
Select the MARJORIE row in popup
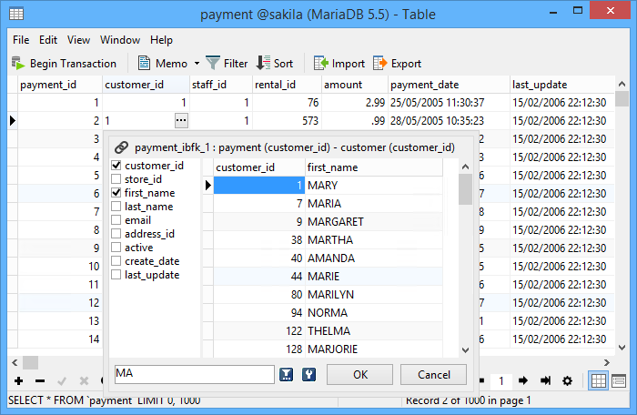tap(329, 349)
